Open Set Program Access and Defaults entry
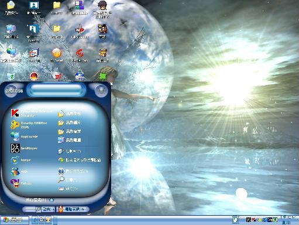Image resolution: width=299 pixels, height=225 pixels. click(x=80, y=160)
